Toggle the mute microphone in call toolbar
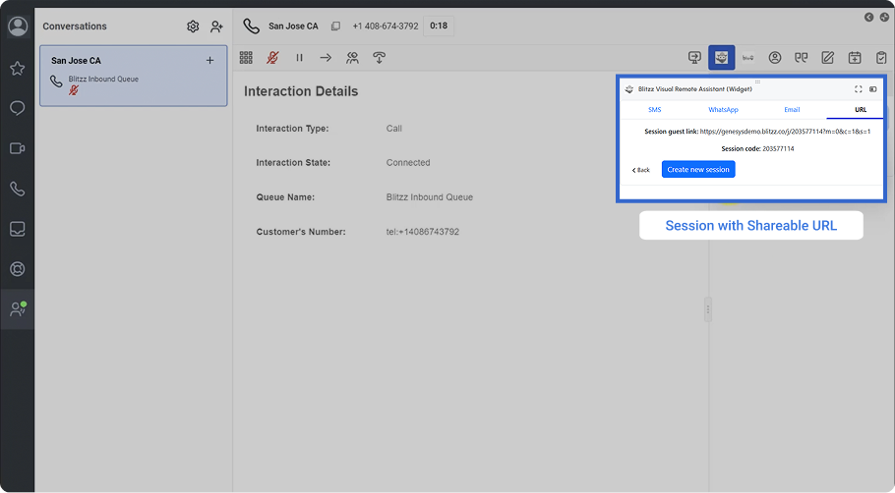895x493 pixels. pos(272,58)
